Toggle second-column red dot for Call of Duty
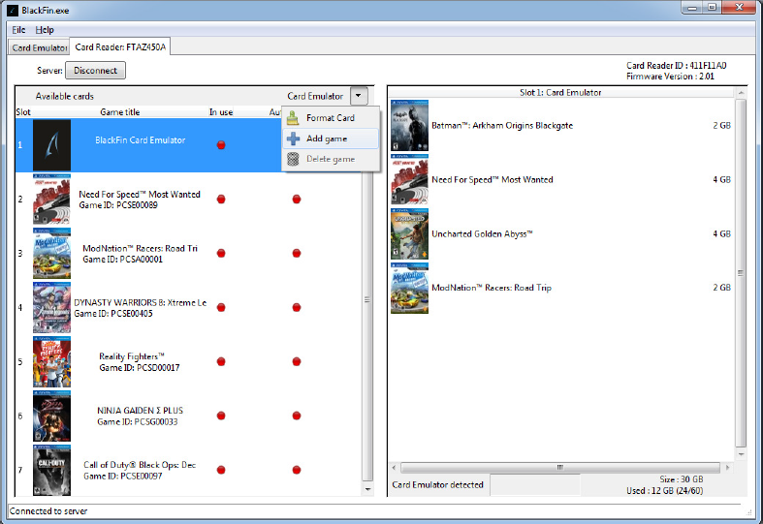This screenshot has width=763, height=524. (x=297, y=470)
